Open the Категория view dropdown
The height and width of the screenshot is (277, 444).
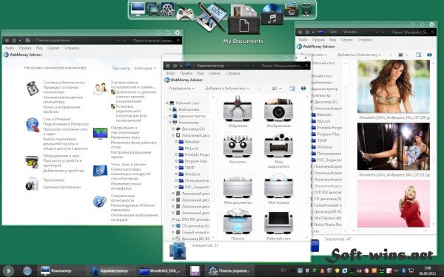(145, 68)
